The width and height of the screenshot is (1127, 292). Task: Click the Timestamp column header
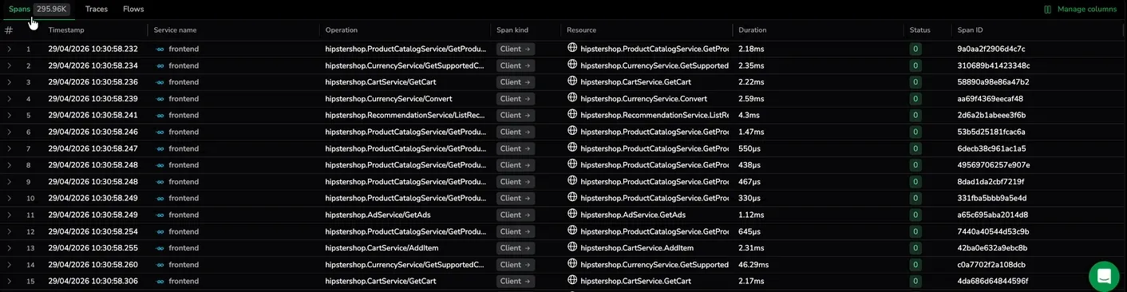[x=66, y=30]
